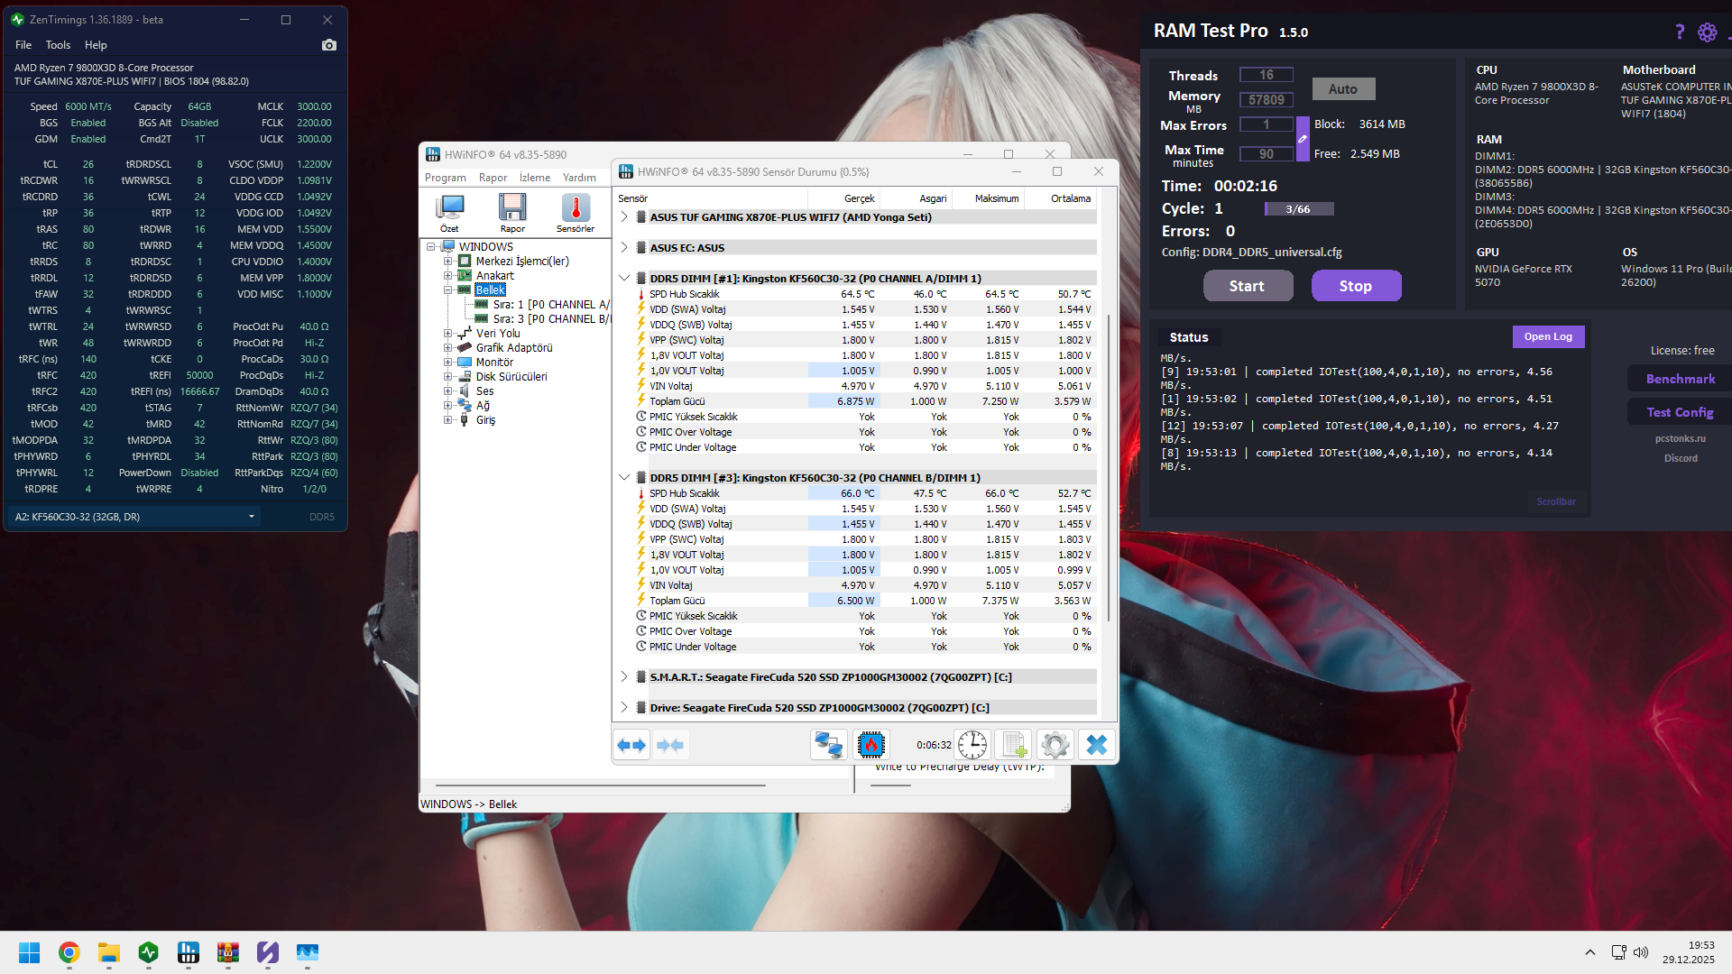Open Google Chrome from the taskbar
Image resolution: width=1732 pixels, height=974 pixels.
click(x=69, y=952)
